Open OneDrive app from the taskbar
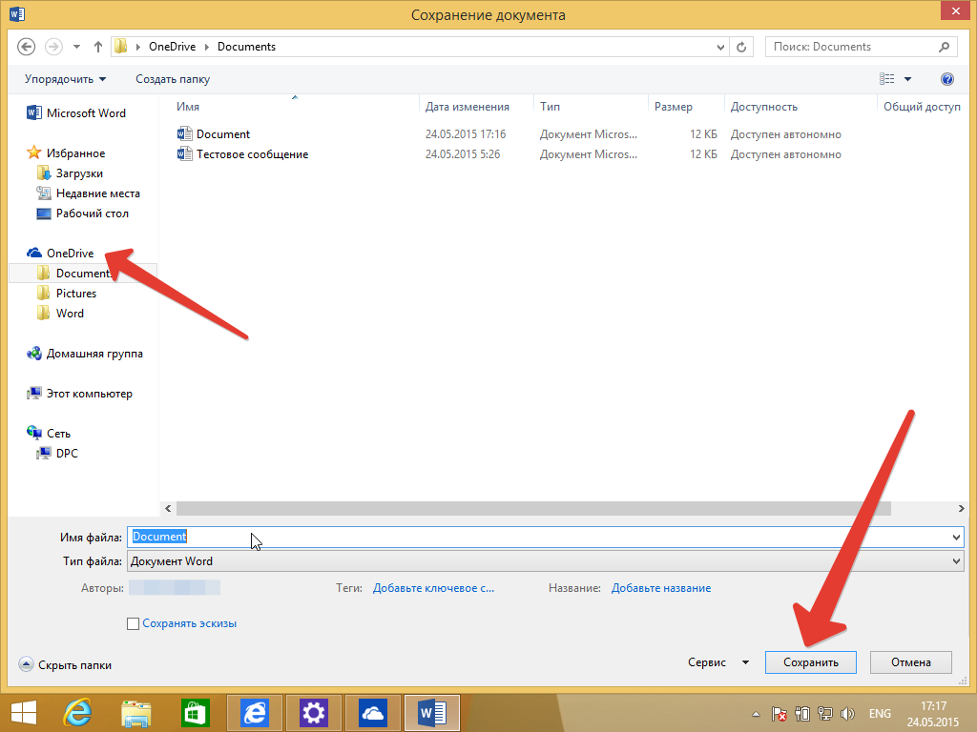The width and height of the screenshot is (977, 732). (x=372, y=712)
